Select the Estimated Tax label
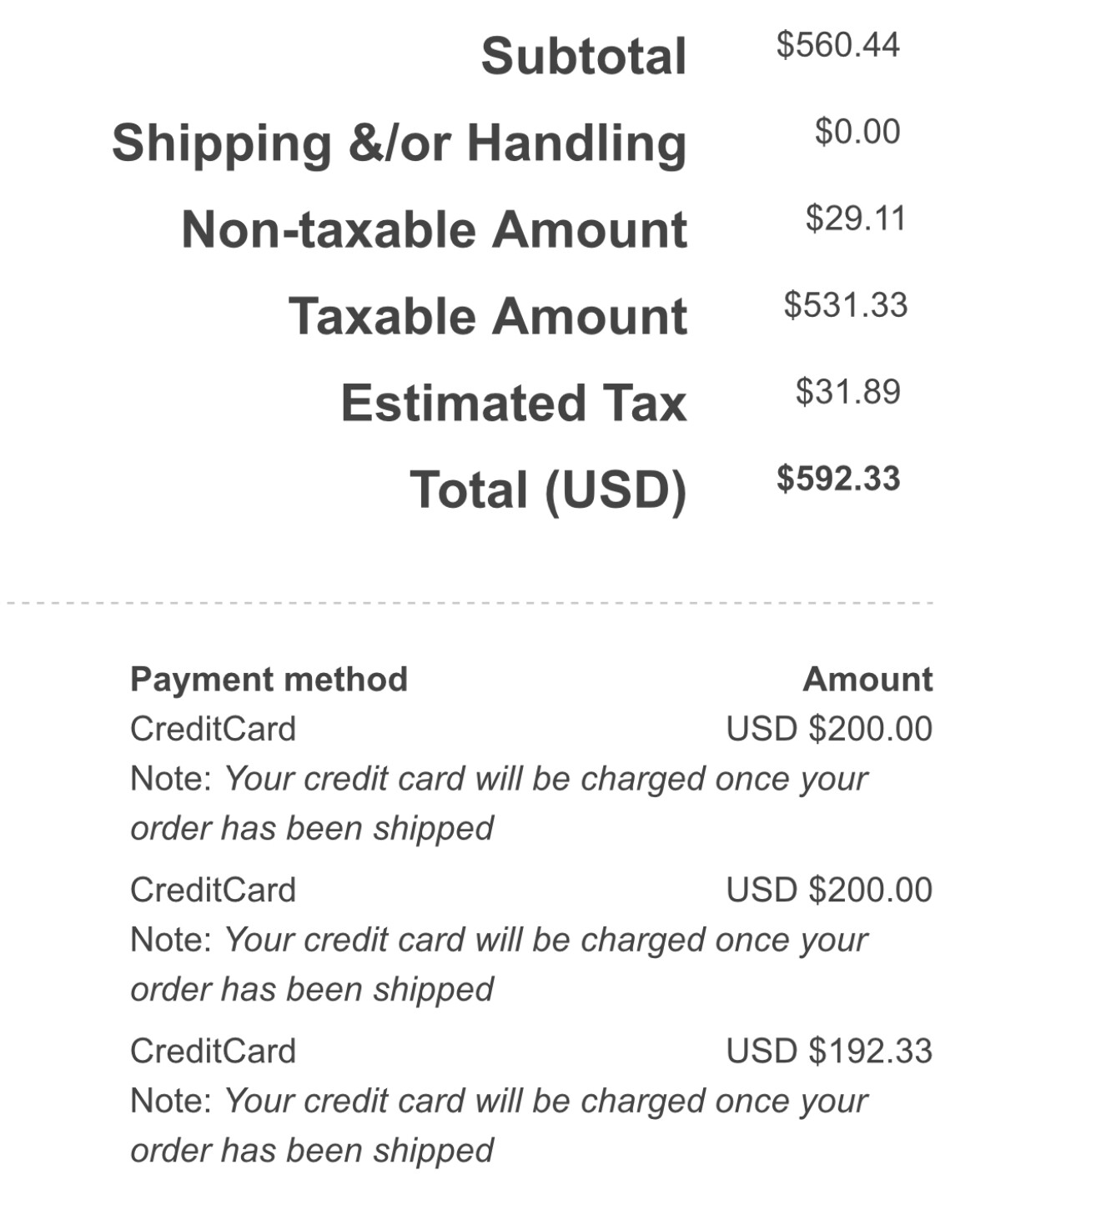1101x1230 pixels. [x=514, y=403]
